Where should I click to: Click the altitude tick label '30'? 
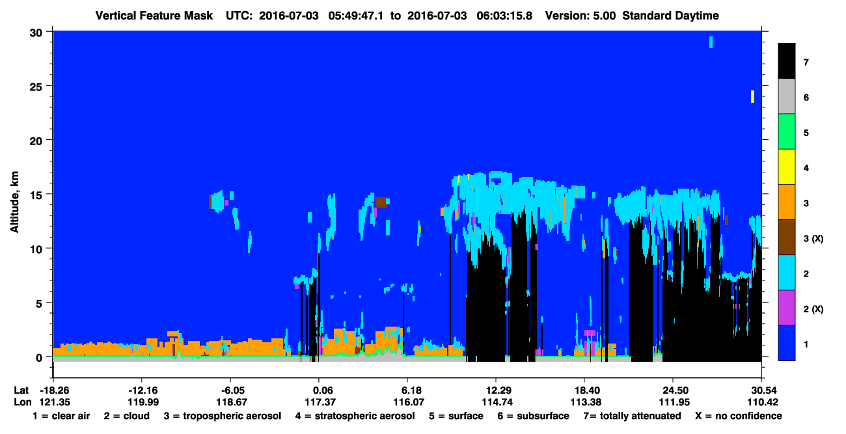(37, 32)
